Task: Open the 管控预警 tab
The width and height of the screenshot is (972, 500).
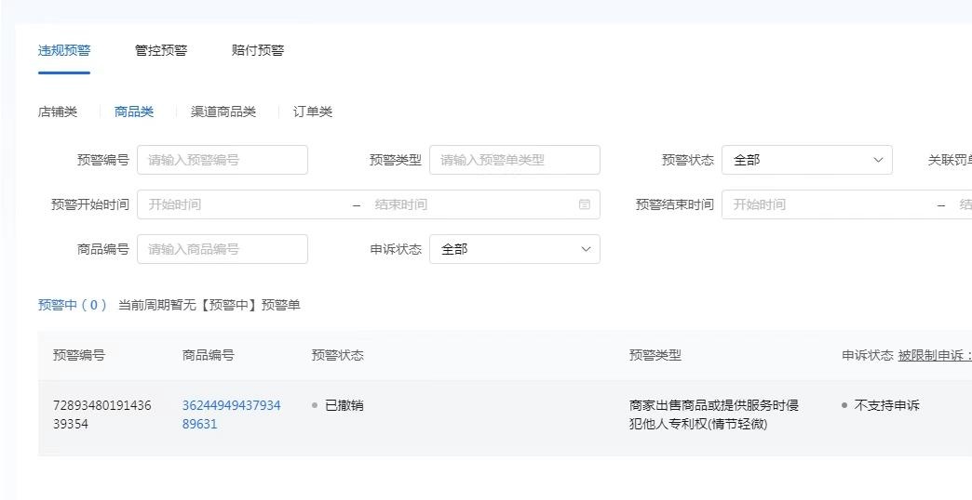Action: [161, 51]
